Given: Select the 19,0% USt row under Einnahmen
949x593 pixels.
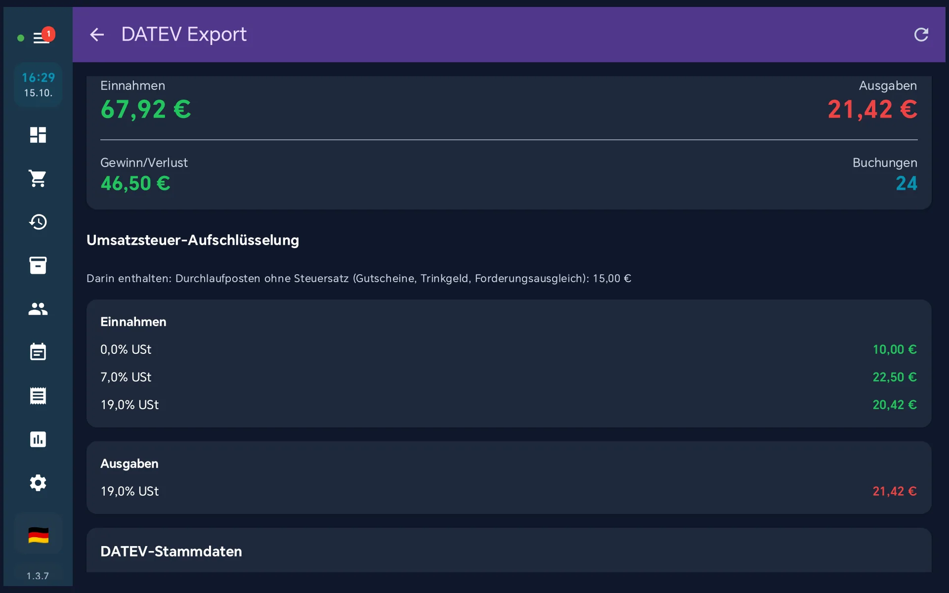Looking at the screenshot, I should 509,405.
